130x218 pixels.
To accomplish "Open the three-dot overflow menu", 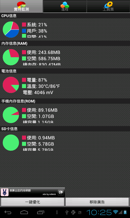I will click(x=57, y=212).
